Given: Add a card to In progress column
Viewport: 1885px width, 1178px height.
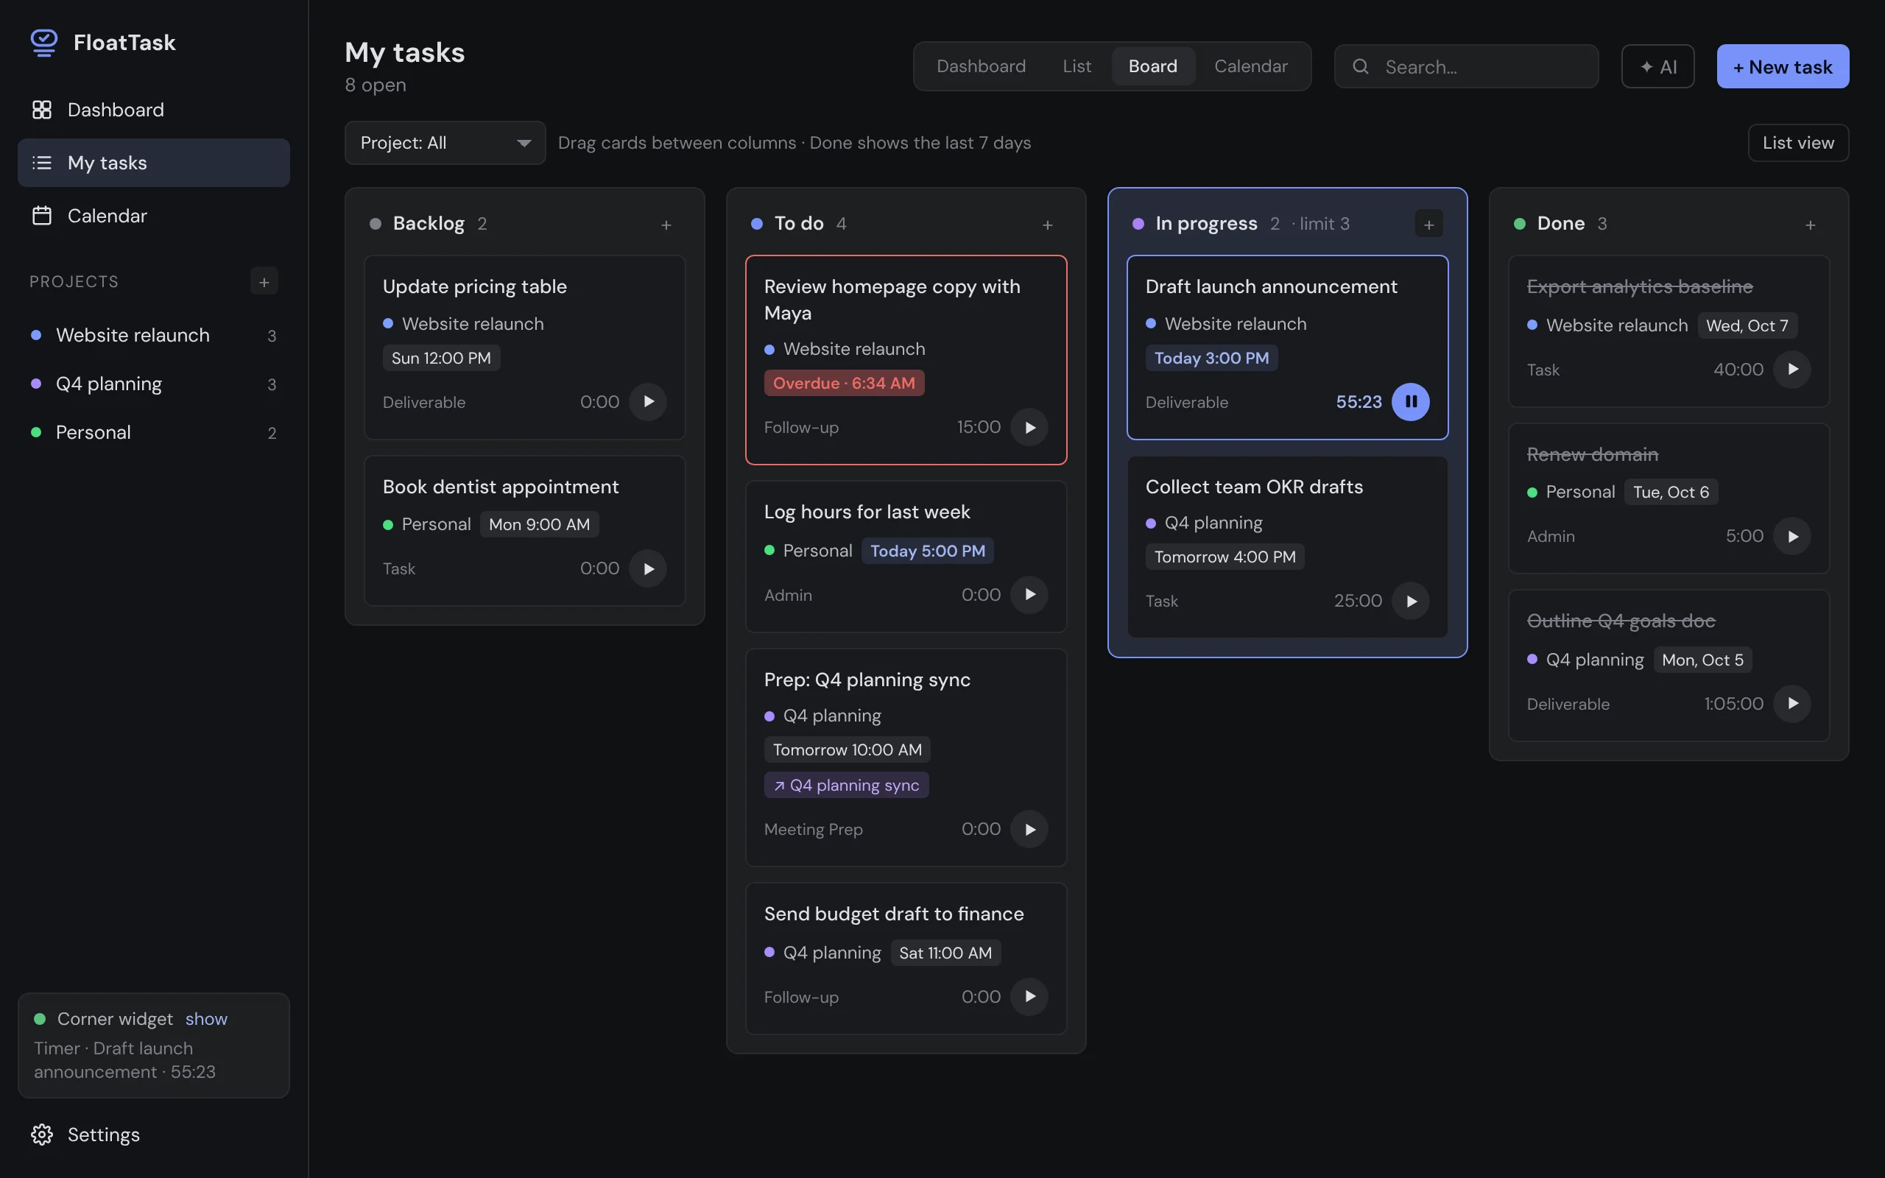Looking at the screenshot, I should pyautogui.click(x=1428, y=225).
